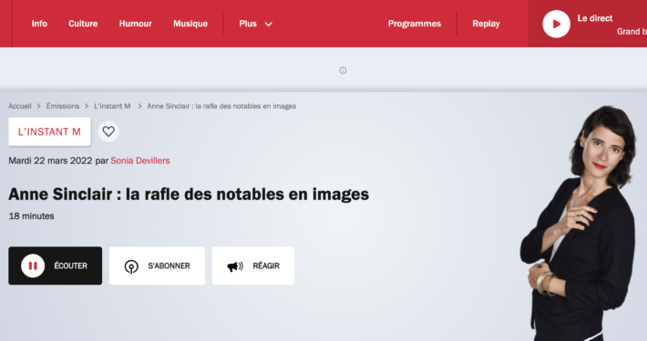Viewport: 647px width, 341px height.
Task: Open Émissions breadcrumb link
Action: [63, 105]
